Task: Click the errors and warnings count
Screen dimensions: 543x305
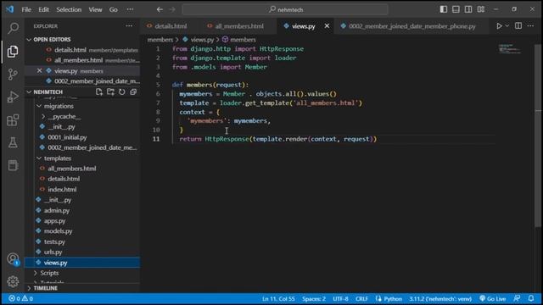Action: (x=20, y=298)
